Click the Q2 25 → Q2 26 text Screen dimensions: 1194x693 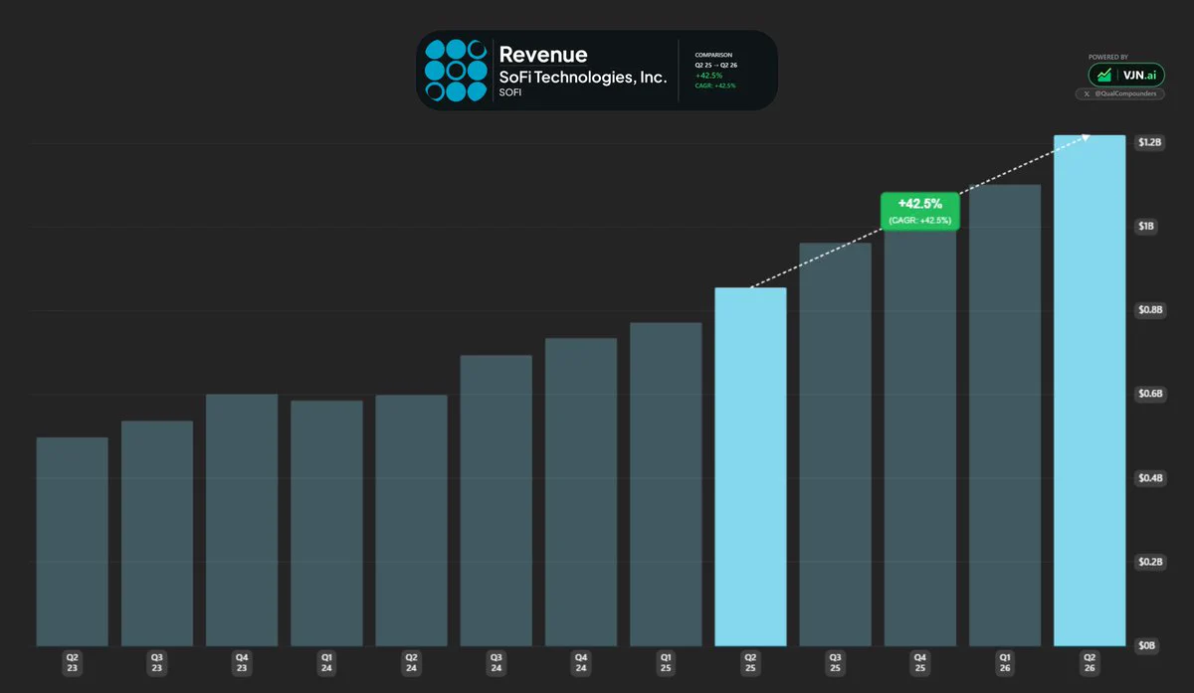[716, 65]
